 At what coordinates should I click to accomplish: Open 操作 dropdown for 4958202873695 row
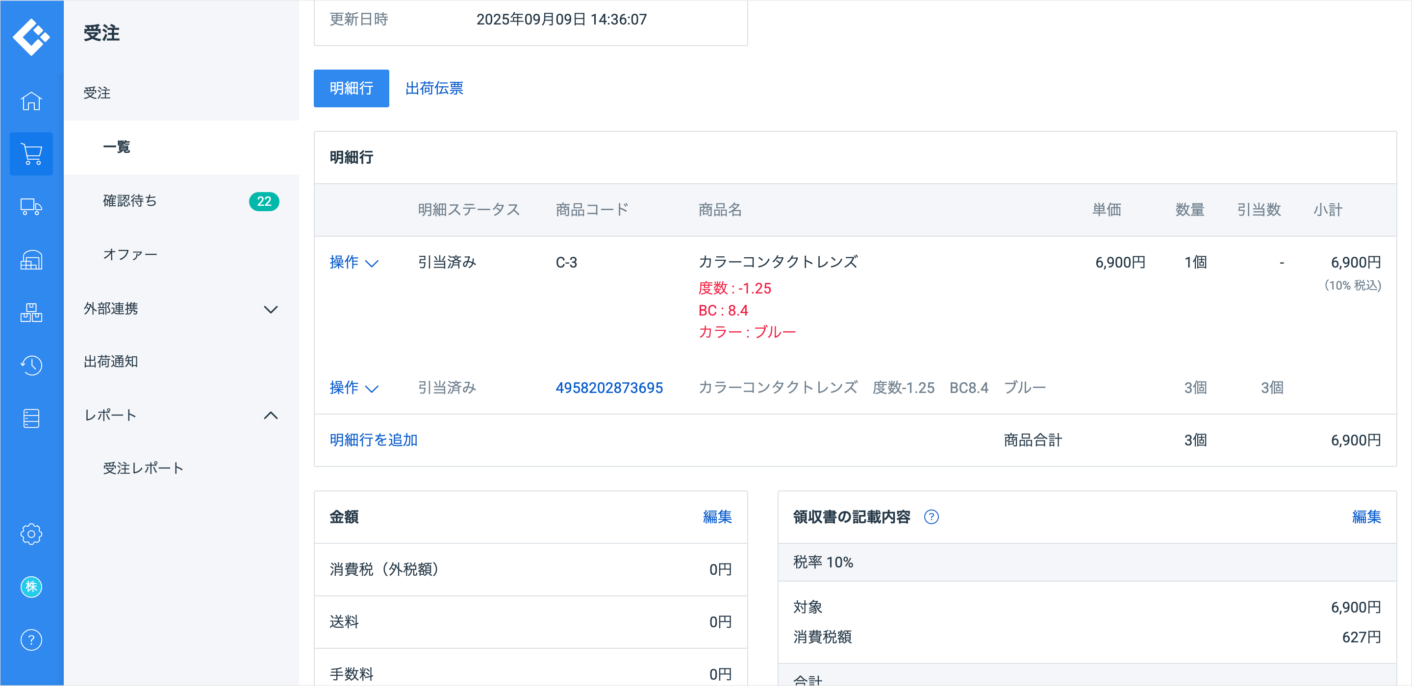click(353, 388)
